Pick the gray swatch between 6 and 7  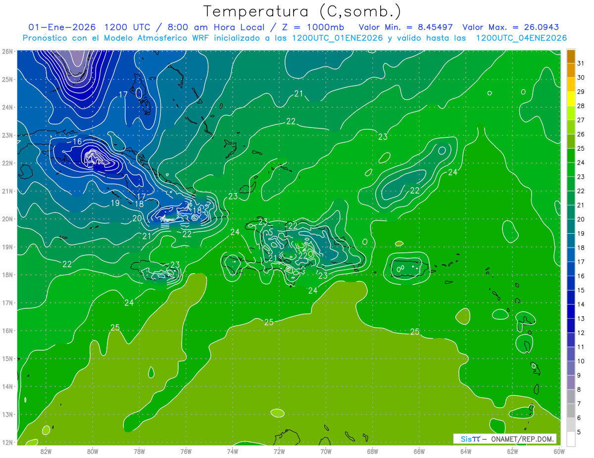[571, 411]
